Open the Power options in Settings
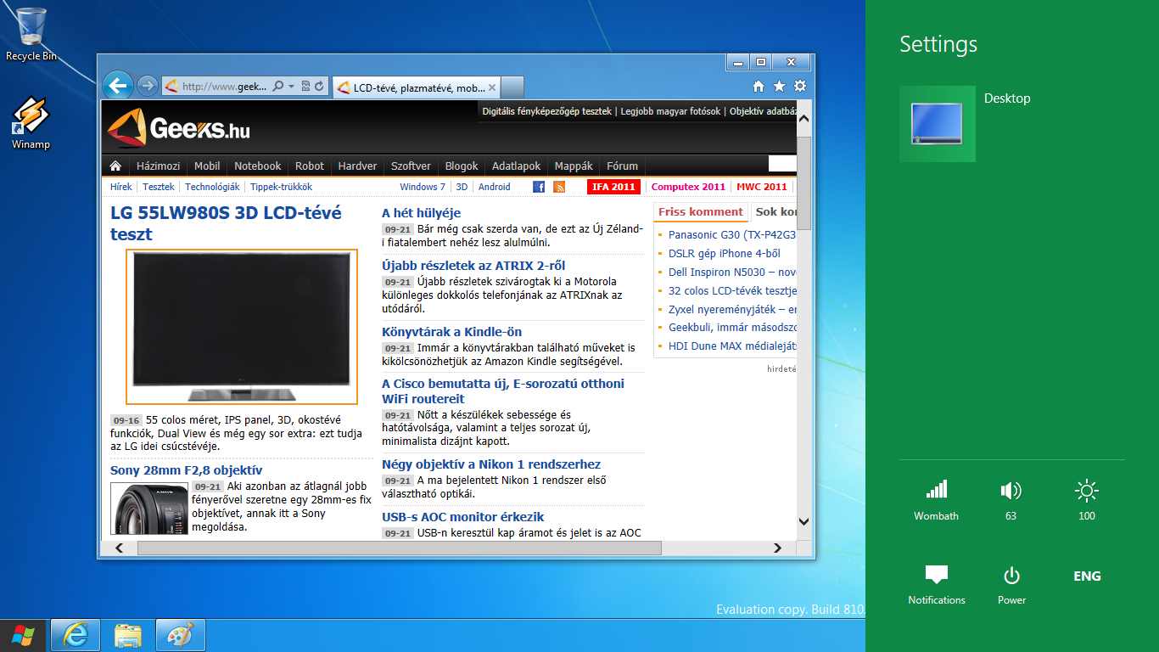The height and width of the screenshot is (652, 1159). tap(1011, 585)
